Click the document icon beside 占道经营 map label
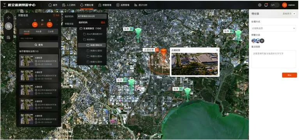299x140 pixels. click(x=157, y=50)
